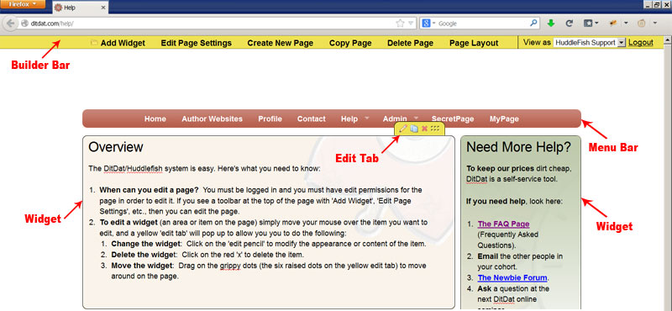Screen dimensions: 672x311
Task: Open Author Websites in the menu bar
Action: (x=213, y=119)
